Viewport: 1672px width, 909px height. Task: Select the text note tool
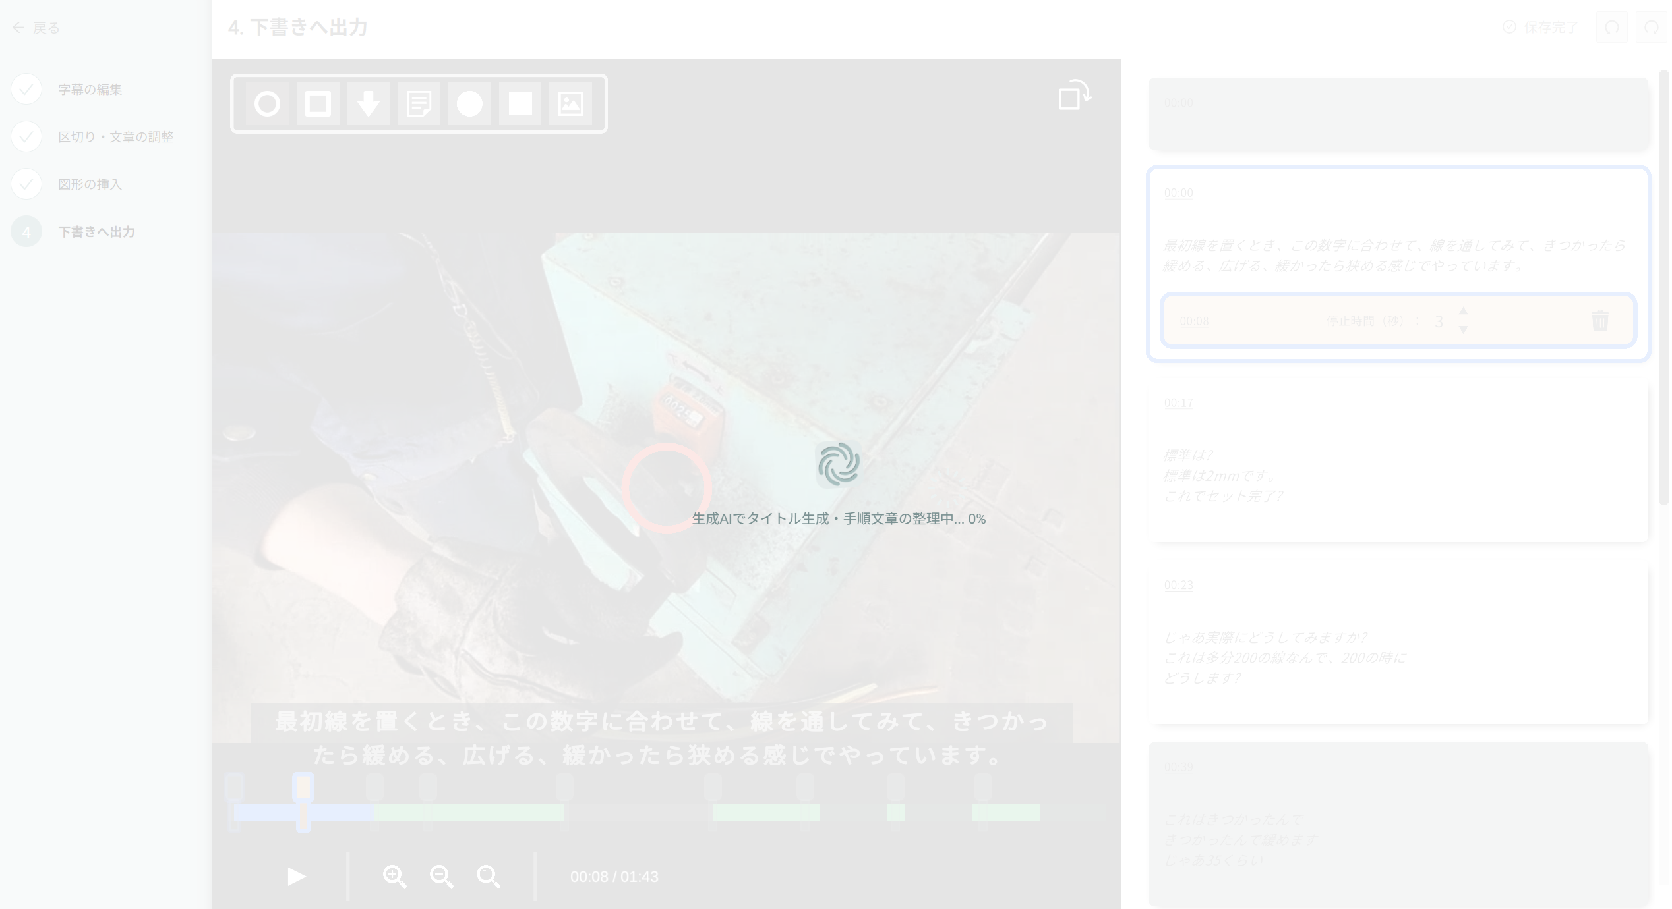(x=419, y=104)
